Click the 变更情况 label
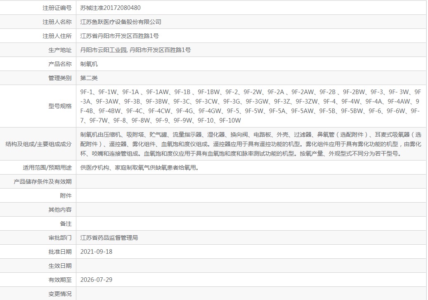This screenshot has height=300, width=428. [60, 294]
